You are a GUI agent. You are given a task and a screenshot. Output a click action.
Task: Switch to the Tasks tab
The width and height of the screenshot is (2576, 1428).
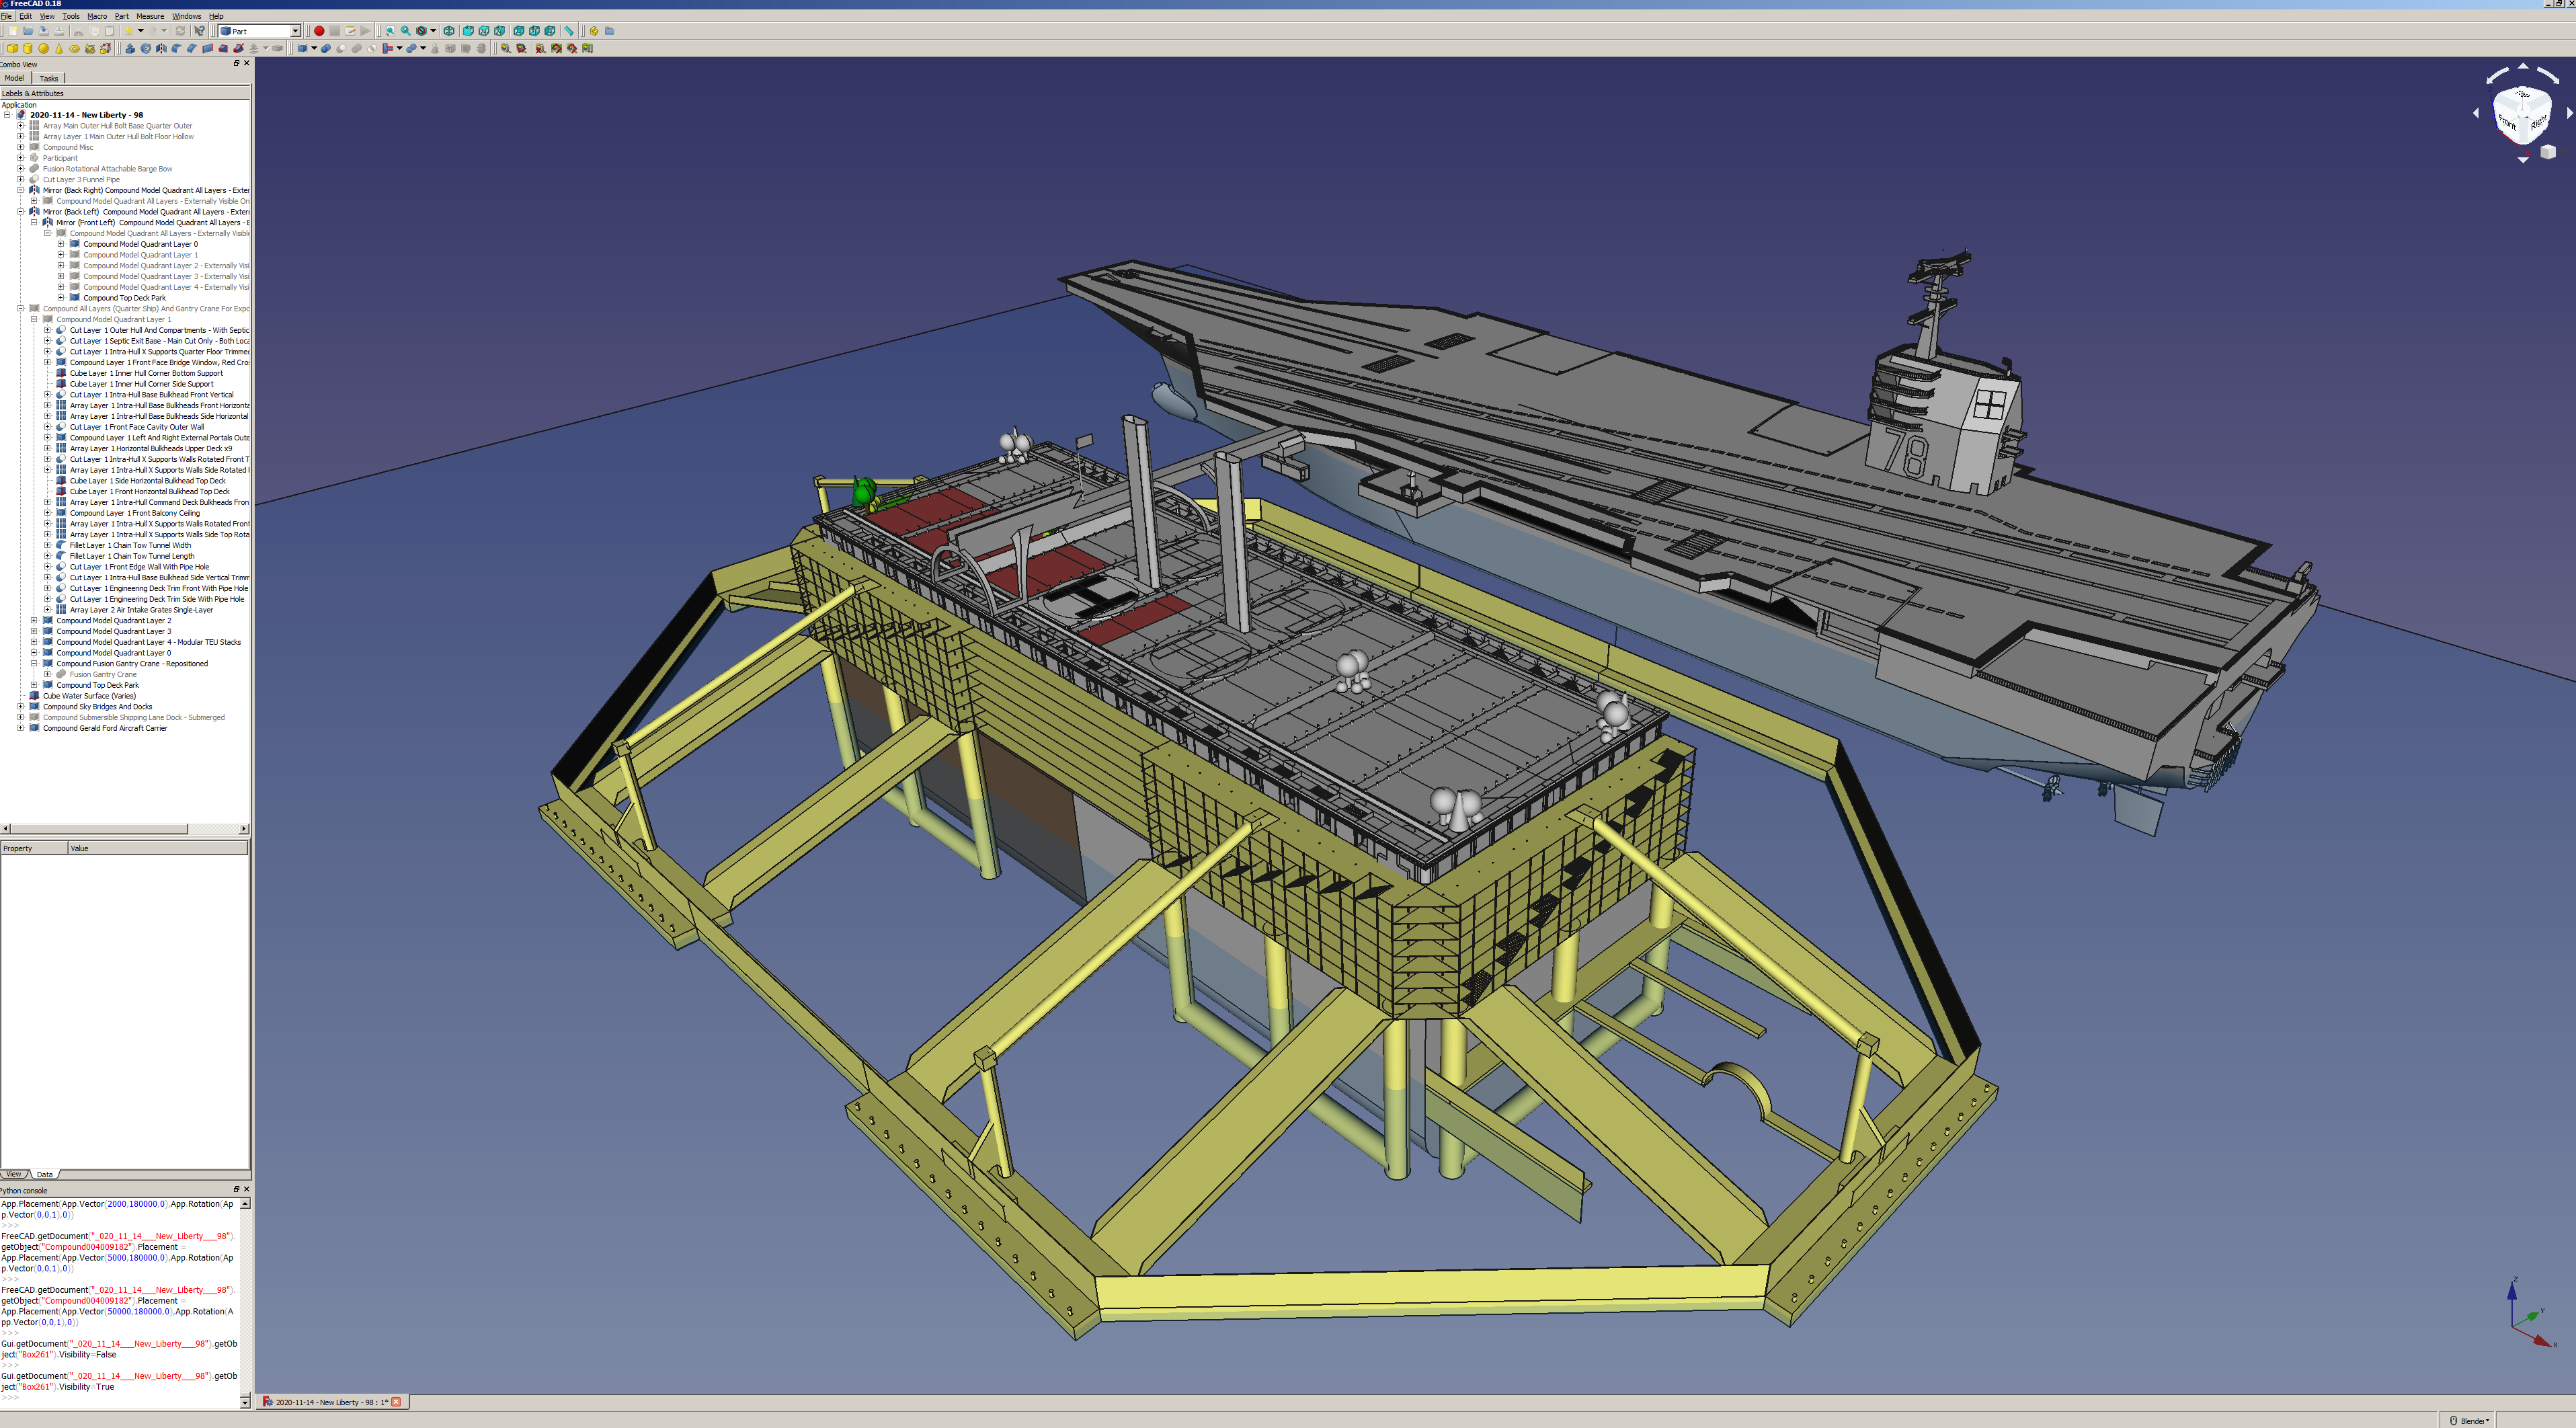49,78
